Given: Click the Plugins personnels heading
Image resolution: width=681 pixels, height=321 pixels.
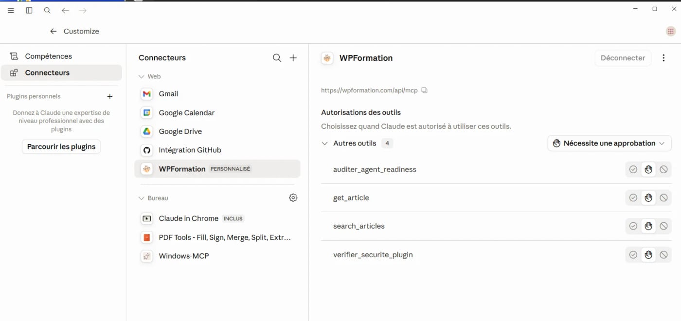Looking at the screenshot, I should point(34,96).
